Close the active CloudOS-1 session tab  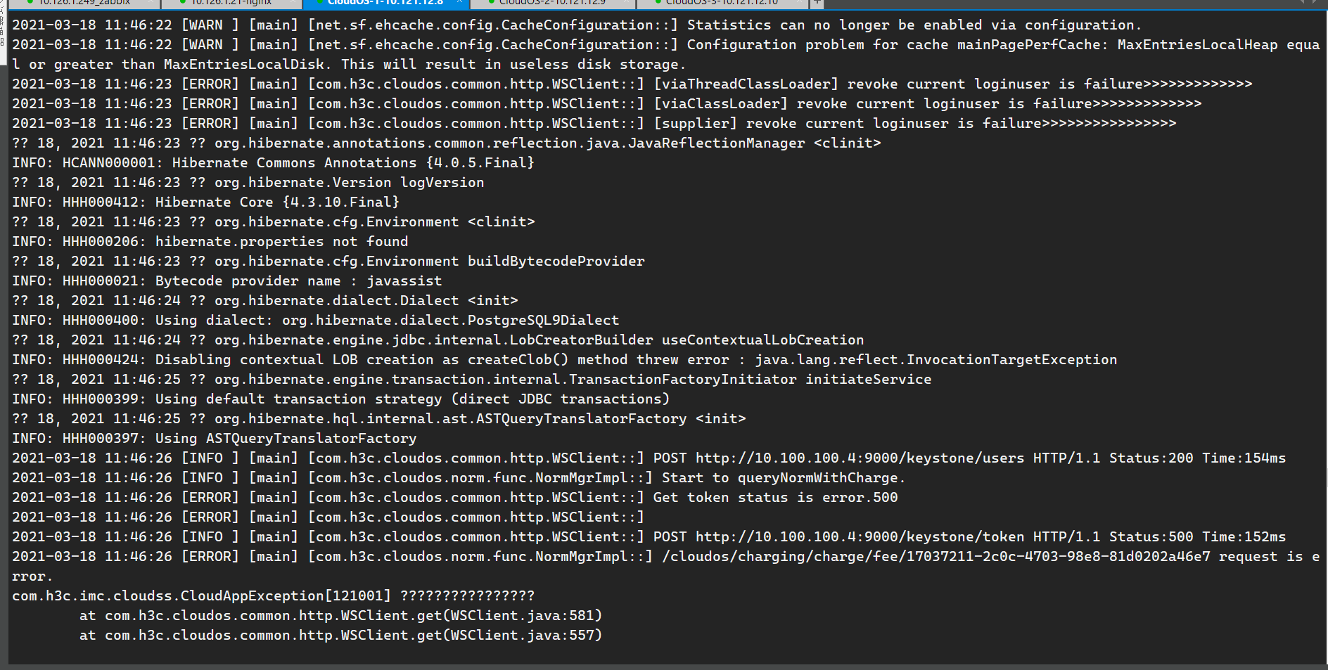pos(459,3)
